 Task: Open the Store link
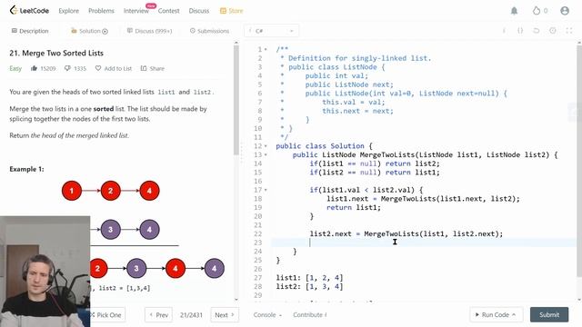pos(232,11)
